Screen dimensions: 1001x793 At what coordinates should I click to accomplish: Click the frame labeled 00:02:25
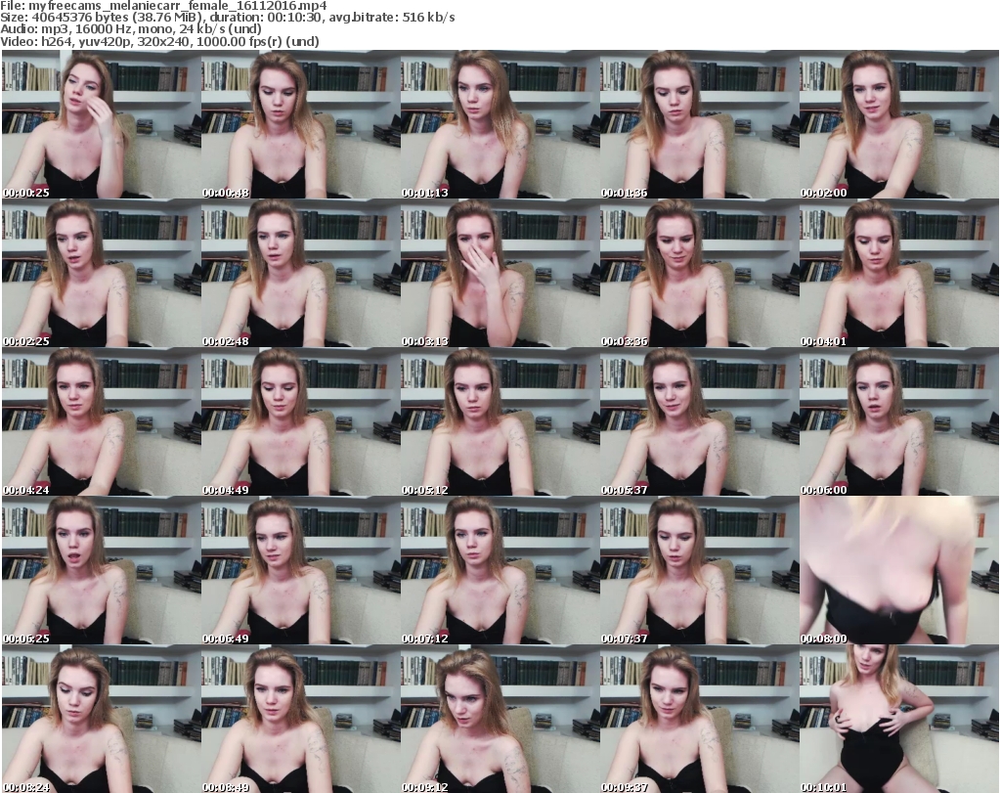pyautogui.click(x=101, y=274)
